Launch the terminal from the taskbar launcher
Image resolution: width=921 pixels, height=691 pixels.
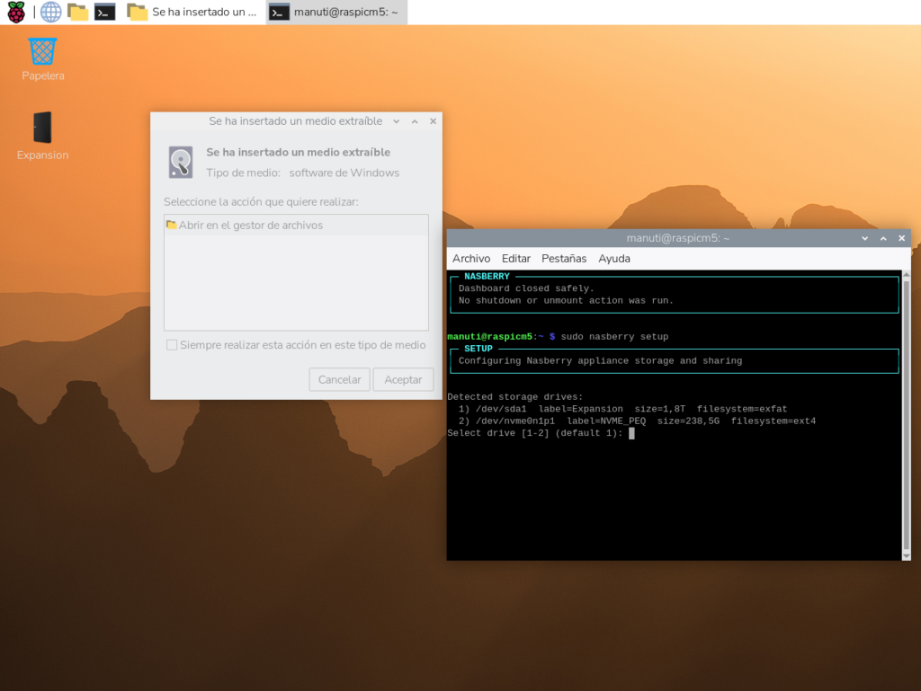[x=104, y=12]
